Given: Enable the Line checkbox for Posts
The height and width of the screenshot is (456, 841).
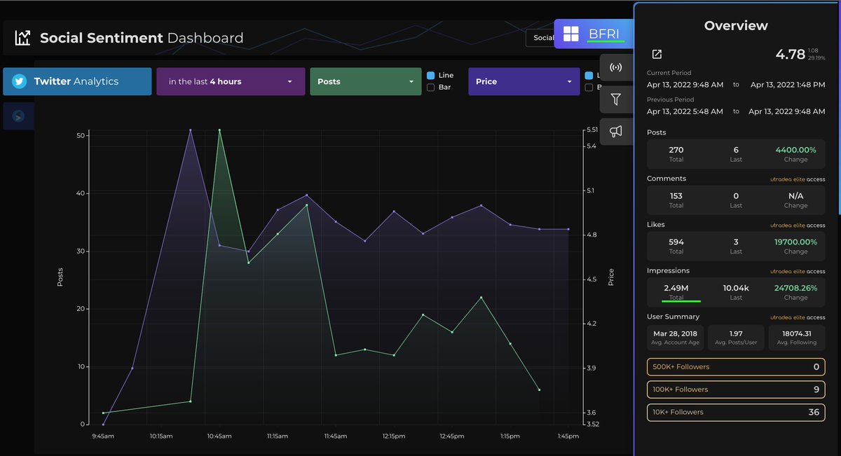Looking at the screenshot, I should (x=431, y=75).
